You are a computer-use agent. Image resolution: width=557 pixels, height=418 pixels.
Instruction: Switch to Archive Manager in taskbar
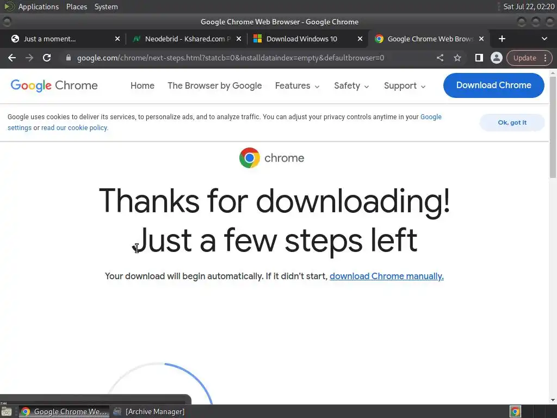tap(149, 411)
